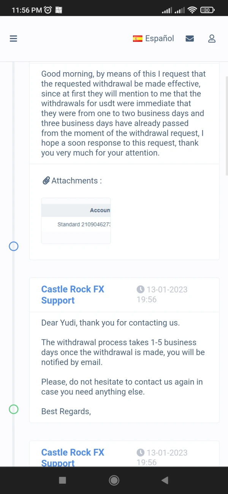Open the envelope messages icon
This screenshot has width=228, height=494.
(x=190, y=38)
